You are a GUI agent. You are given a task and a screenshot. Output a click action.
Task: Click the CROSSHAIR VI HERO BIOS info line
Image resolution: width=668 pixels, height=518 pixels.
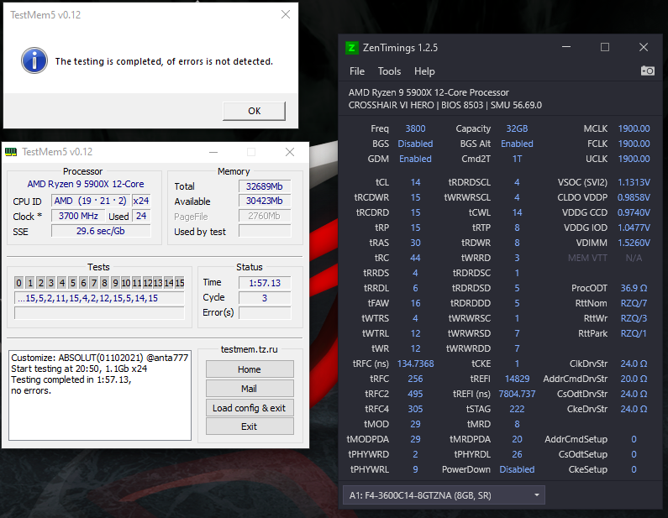pyautogui.click(x=445, y=105)
